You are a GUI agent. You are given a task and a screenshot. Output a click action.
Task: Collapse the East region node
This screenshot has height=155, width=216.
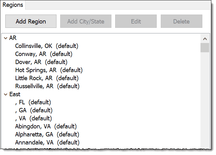tap(6, 94)
